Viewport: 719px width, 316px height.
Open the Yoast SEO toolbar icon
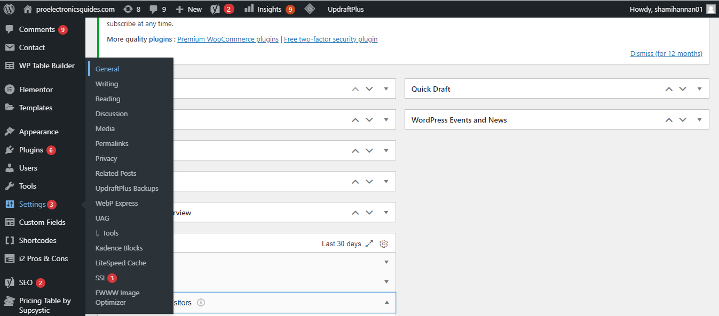coord(216,9)
